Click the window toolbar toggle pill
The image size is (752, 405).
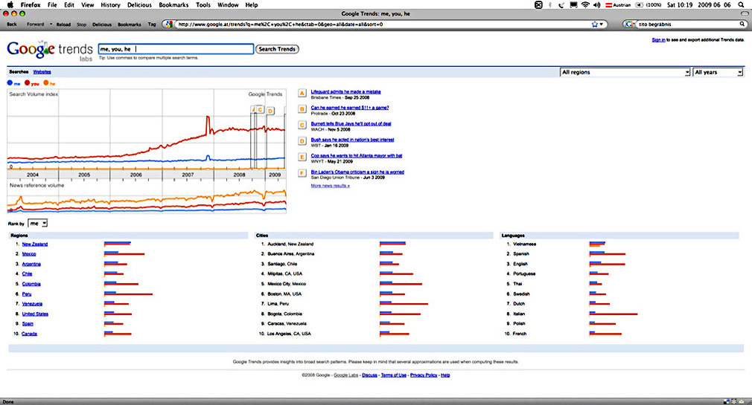coord(745,13)
